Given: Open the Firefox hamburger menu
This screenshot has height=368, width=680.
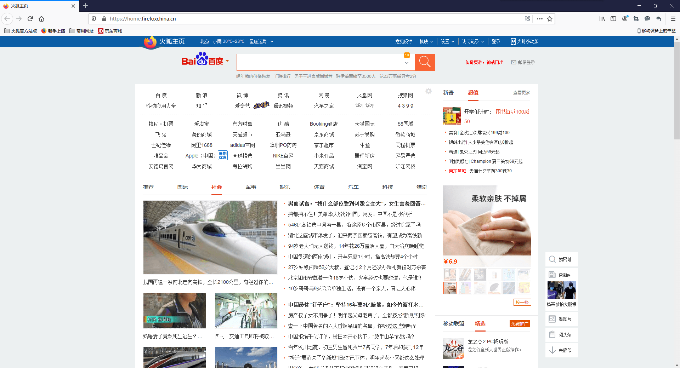Looking at the screenshot, I should (673, 19).
